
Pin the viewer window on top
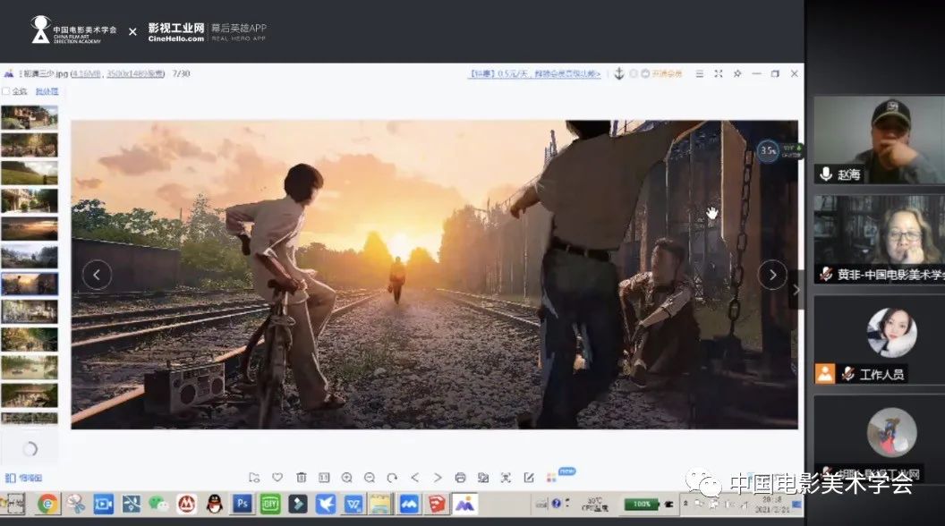(x=737, y=73)
